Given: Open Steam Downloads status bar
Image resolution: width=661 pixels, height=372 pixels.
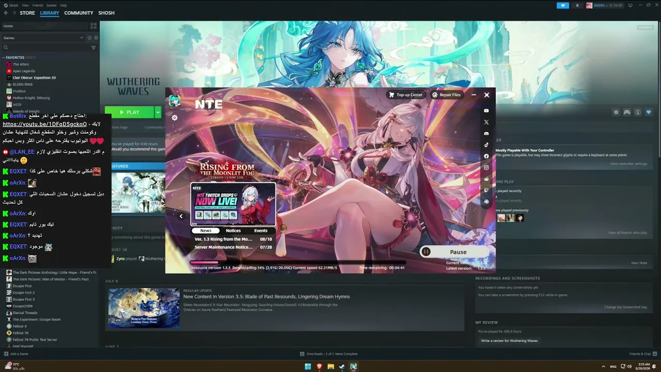Looking at the screenshot, I should coord(329,354).
